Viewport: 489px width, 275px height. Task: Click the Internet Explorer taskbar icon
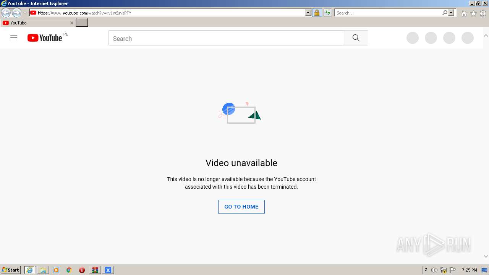tap(30, 270)
